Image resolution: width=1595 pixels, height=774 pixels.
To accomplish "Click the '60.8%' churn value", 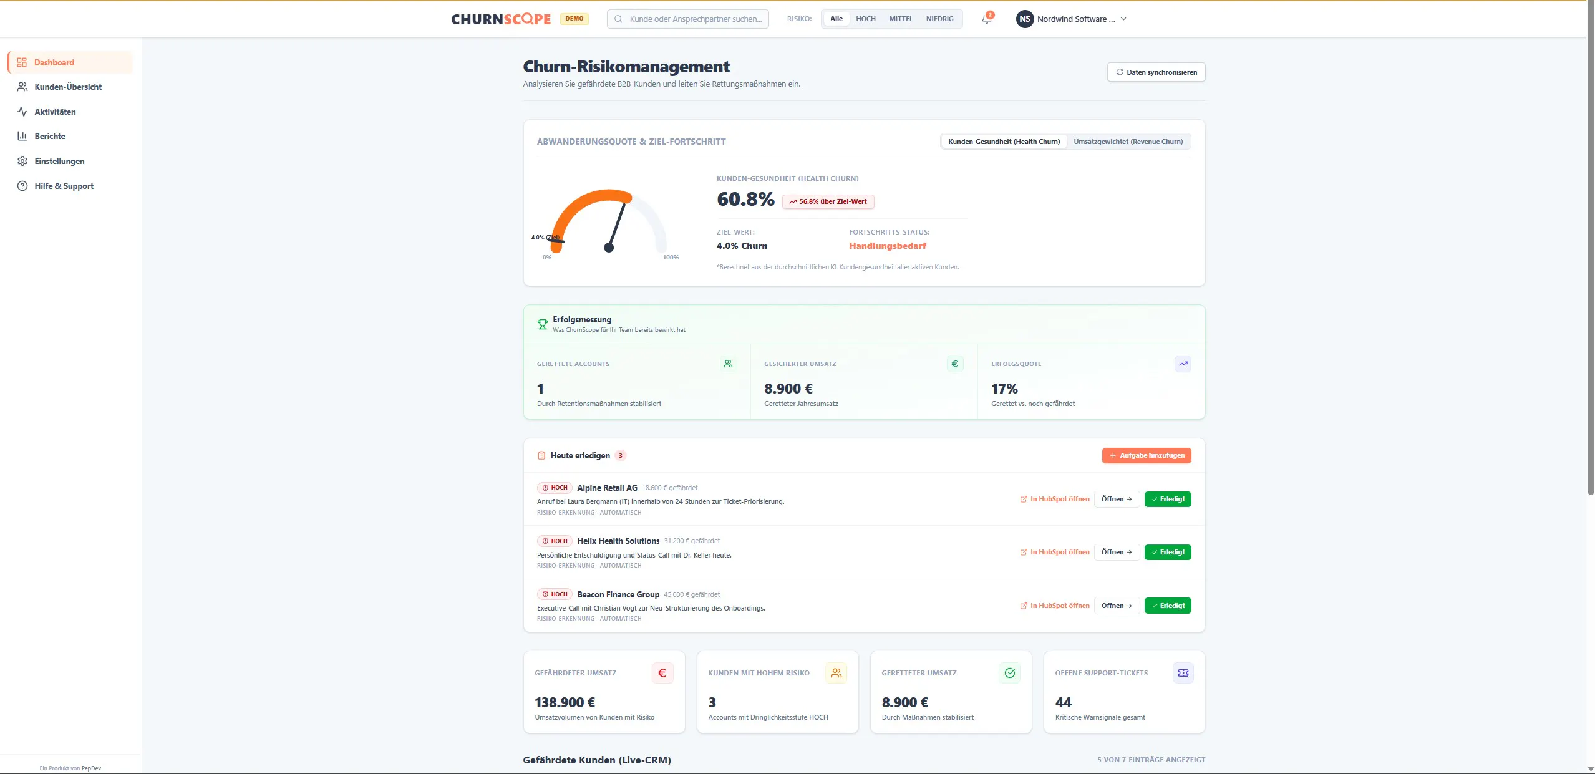I will click(745, 199).
